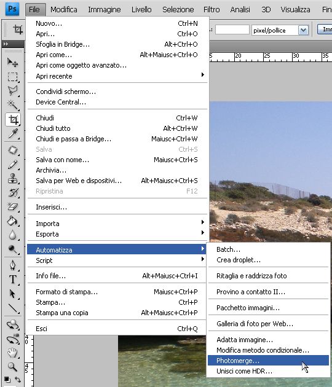Select the 3D Orbit tool

click(x=12, y=339)
